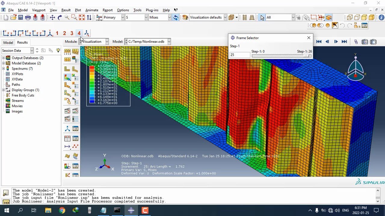The height and width of the screenshot is (216, 385).
Task: Open the color palette icon
Action: click(185, 17)
